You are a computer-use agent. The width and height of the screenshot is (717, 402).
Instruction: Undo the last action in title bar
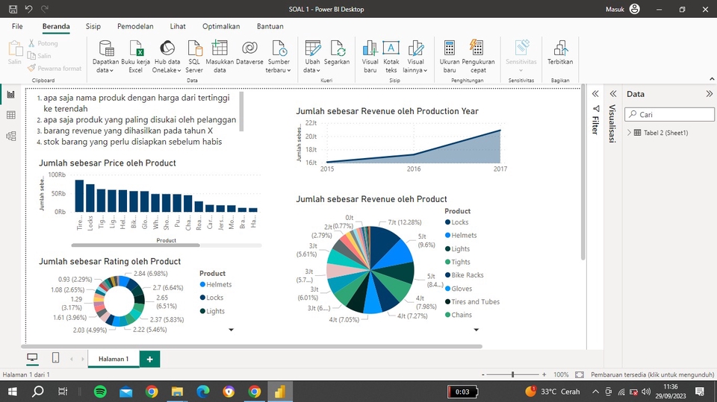[x=28, y=9]
